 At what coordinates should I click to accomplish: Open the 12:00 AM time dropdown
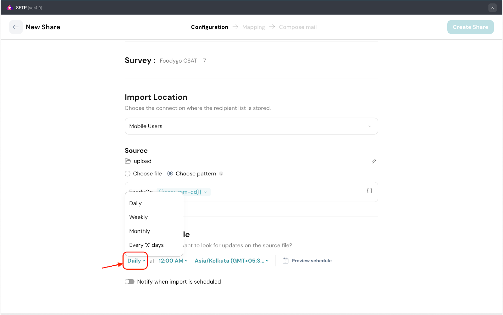(173, 261)
